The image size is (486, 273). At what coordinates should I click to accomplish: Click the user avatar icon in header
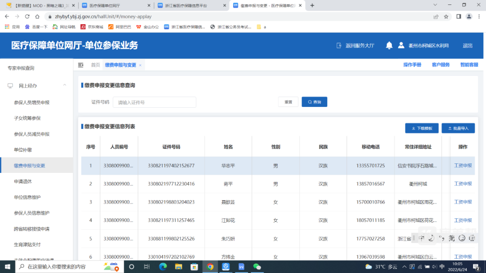coord(401,45)
